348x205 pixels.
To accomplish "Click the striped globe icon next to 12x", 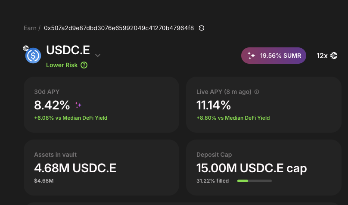I will click(x=334, y=56).
